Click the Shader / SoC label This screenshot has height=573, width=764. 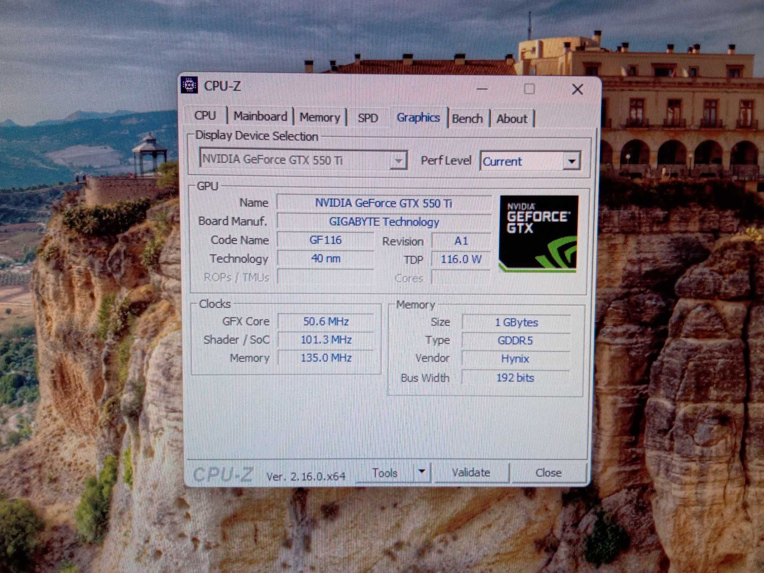(x=236, y=340)
